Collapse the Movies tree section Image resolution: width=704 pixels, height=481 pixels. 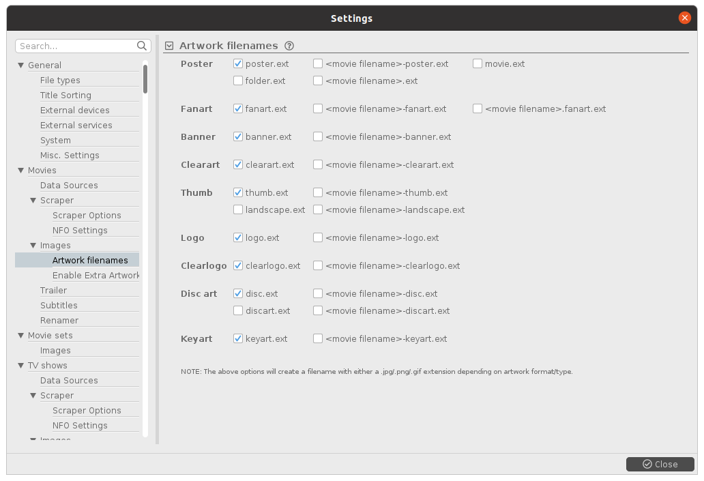(20, 171)
